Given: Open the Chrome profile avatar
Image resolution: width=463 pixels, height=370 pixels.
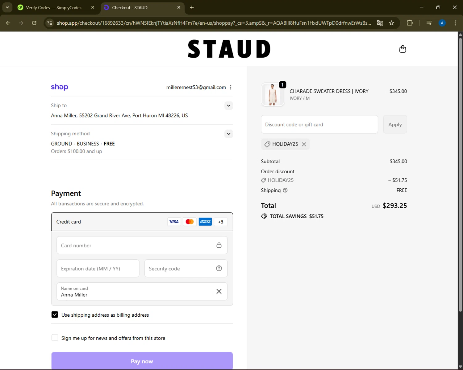Looking at the screenshot, I should point(442,23).
